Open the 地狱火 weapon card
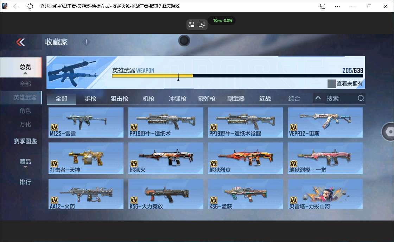Viewport: 394px width, 242px height. pos(166,158)
